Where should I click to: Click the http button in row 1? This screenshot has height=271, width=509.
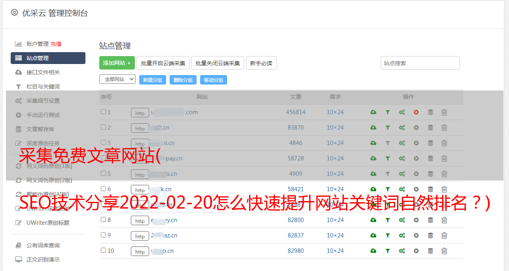(x=140, y=113)
